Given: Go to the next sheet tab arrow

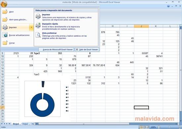Looking at the screenshot, I should click(7, 124).
